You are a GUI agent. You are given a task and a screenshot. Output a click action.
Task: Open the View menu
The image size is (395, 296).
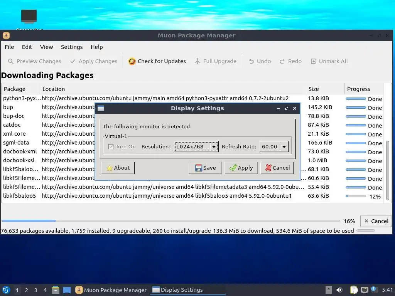(47, 47)
